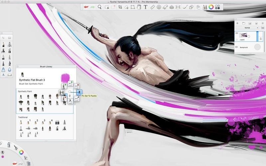This screenshot has width=266, height=166.
Task: Toggle visibility of the Background layer
Action: (x=237, y=47)
